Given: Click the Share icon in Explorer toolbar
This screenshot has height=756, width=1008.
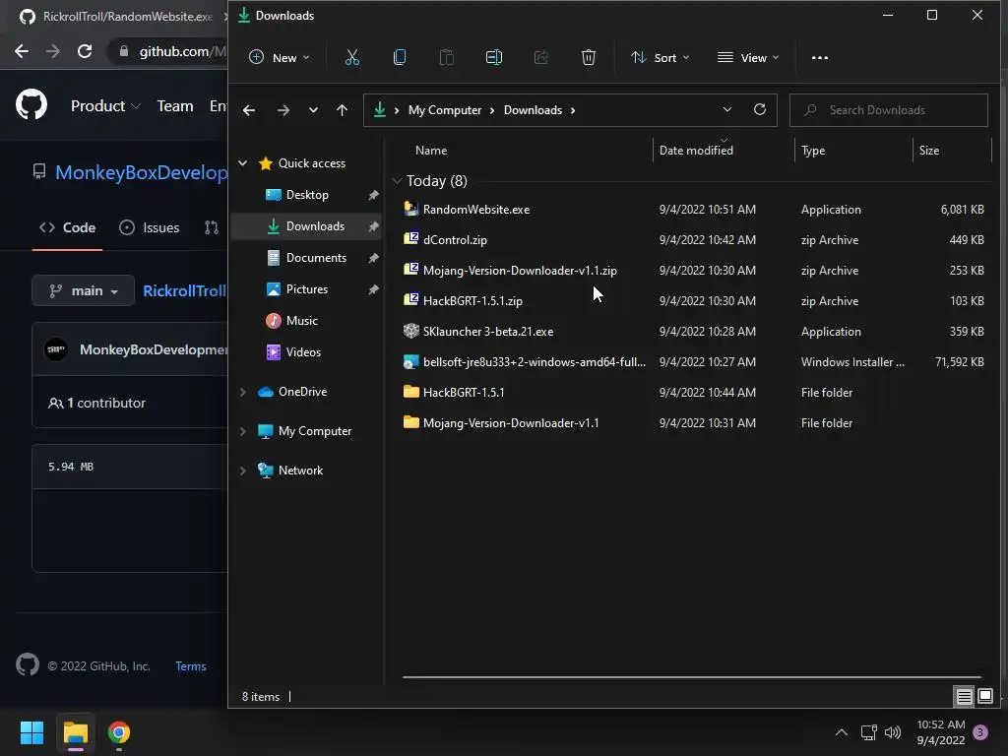Looking at the screenshot, I should [x=541, y=58].
